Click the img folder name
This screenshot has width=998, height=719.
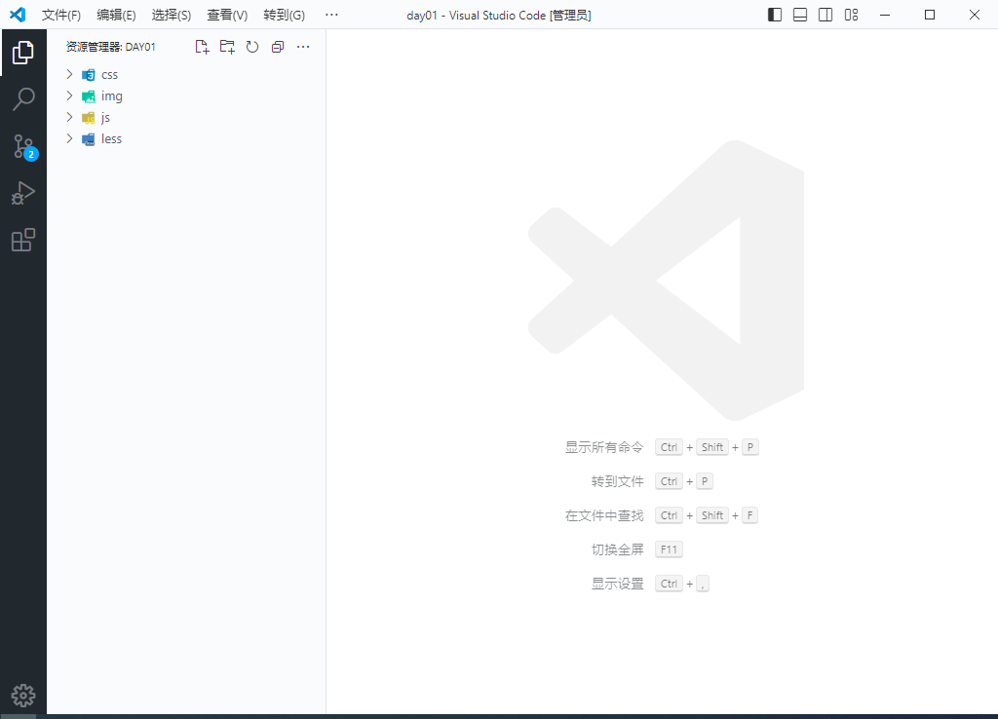pyautogui.click(x=111, y=96)
